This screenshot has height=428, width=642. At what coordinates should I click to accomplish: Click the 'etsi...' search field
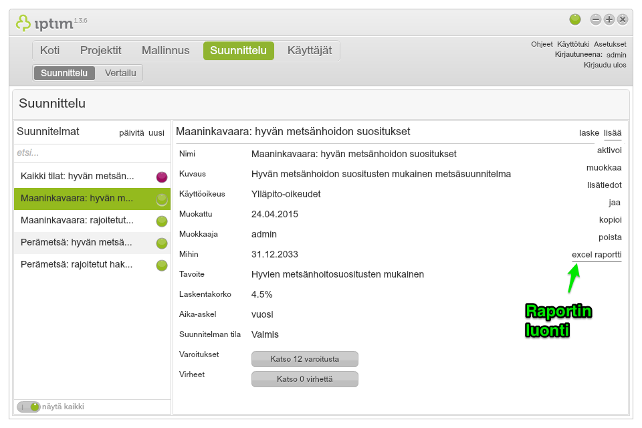pos(87,153)
